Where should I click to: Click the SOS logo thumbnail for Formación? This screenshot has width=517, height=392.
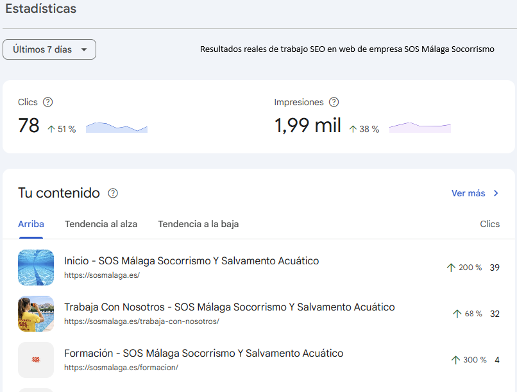[35, 360]
